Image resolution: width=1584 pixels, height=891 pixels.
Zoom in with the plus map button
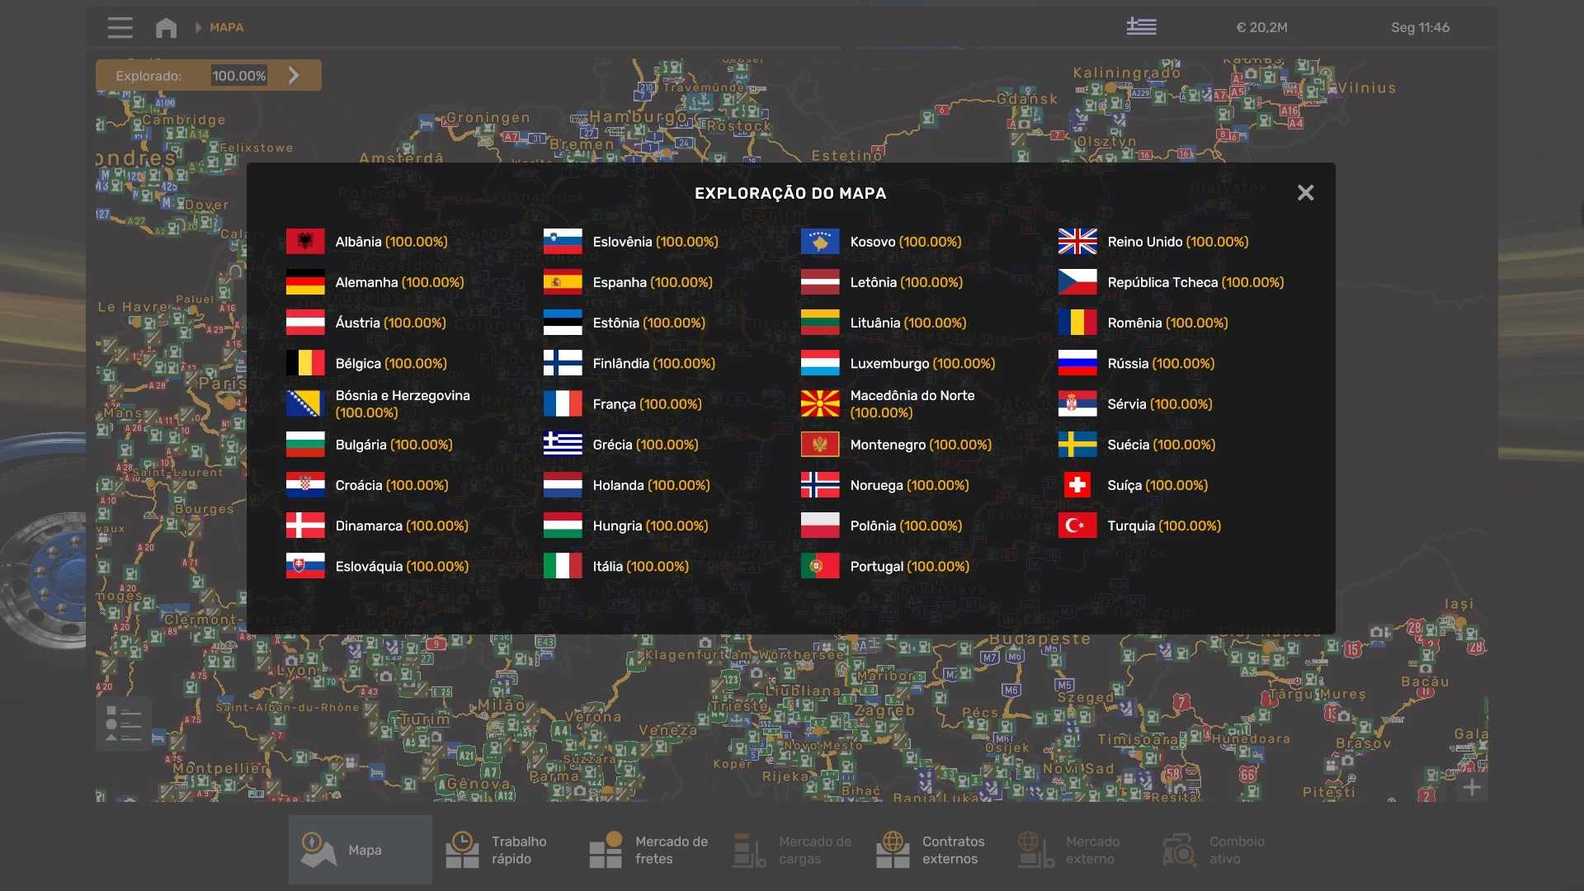pyautogui.click(x=1472, y=788)
